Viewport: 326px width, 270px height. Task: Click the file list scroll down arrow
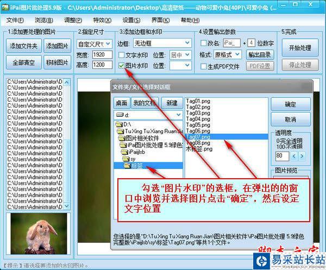tap(67, 206)
